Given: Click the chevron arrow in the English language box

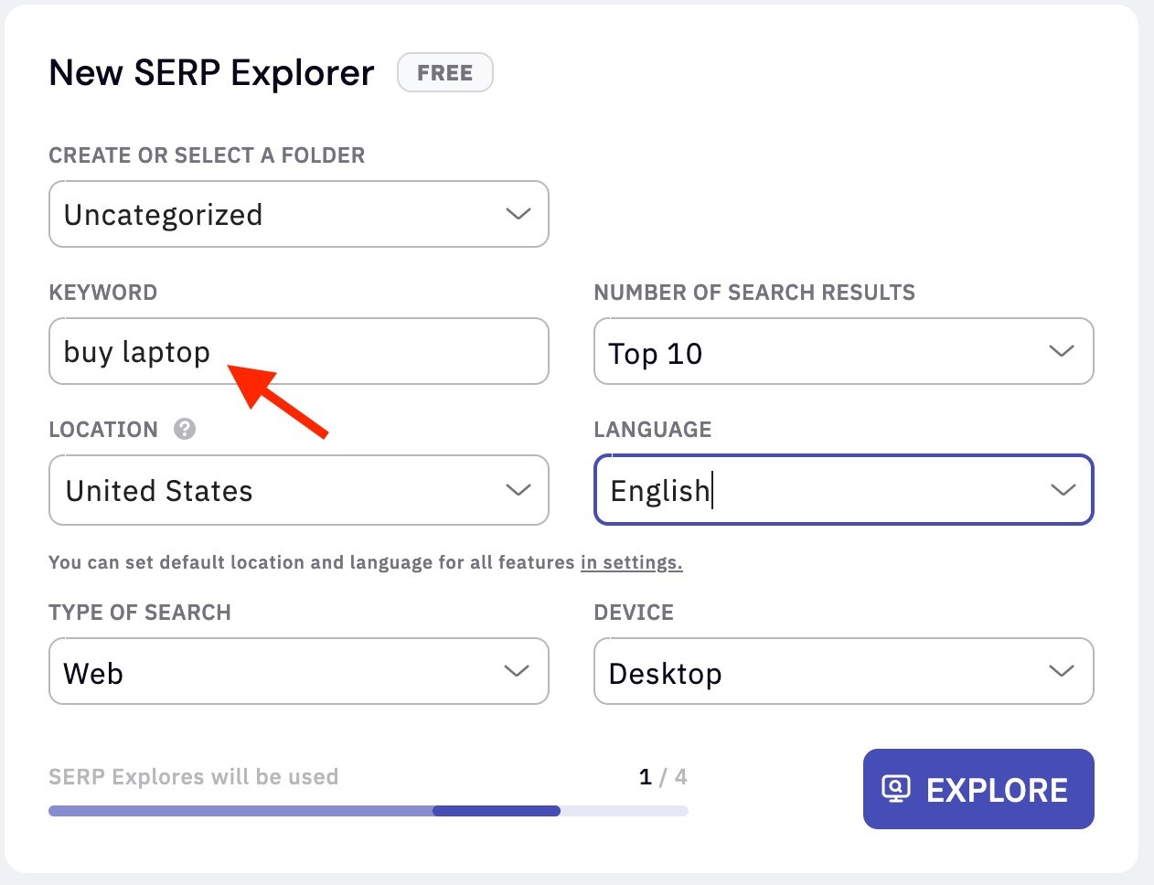Looking at the screenshot, I should (1063, 490).
